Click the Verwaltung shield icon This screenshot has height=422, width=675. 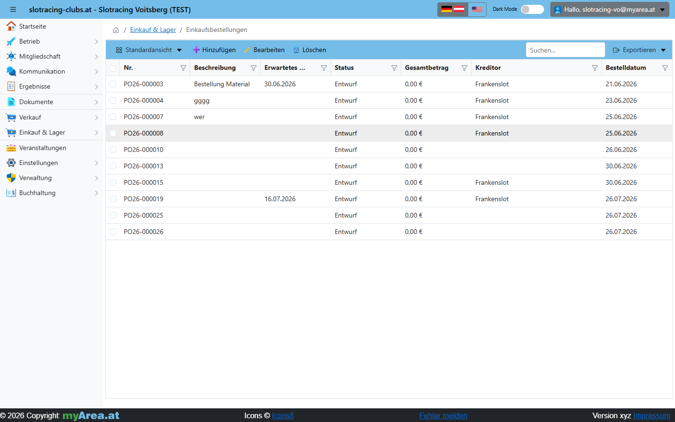[11, 178]
